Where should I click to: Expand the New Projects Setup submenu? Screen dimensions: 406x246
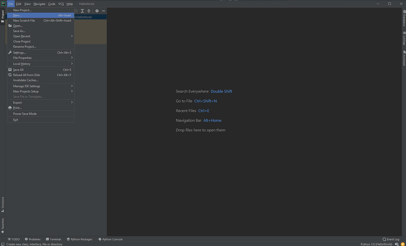click(41, 91)
